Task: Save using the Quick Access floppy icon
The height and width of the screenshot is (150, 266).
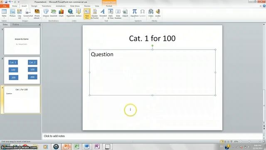Action: click(6, 2)
